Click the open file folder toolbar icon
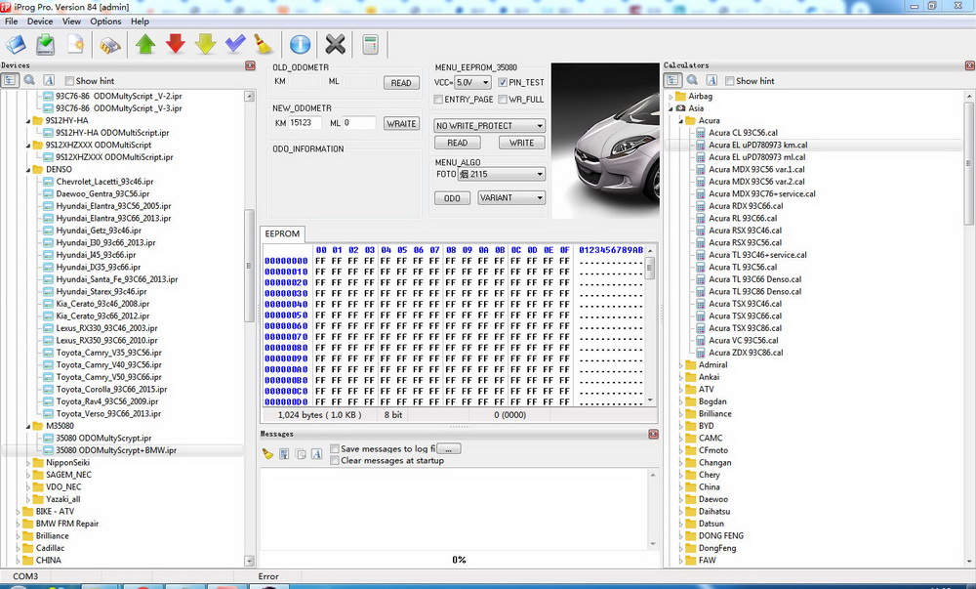The width and height of the screenshot is (976, 589). coord(16,44)
